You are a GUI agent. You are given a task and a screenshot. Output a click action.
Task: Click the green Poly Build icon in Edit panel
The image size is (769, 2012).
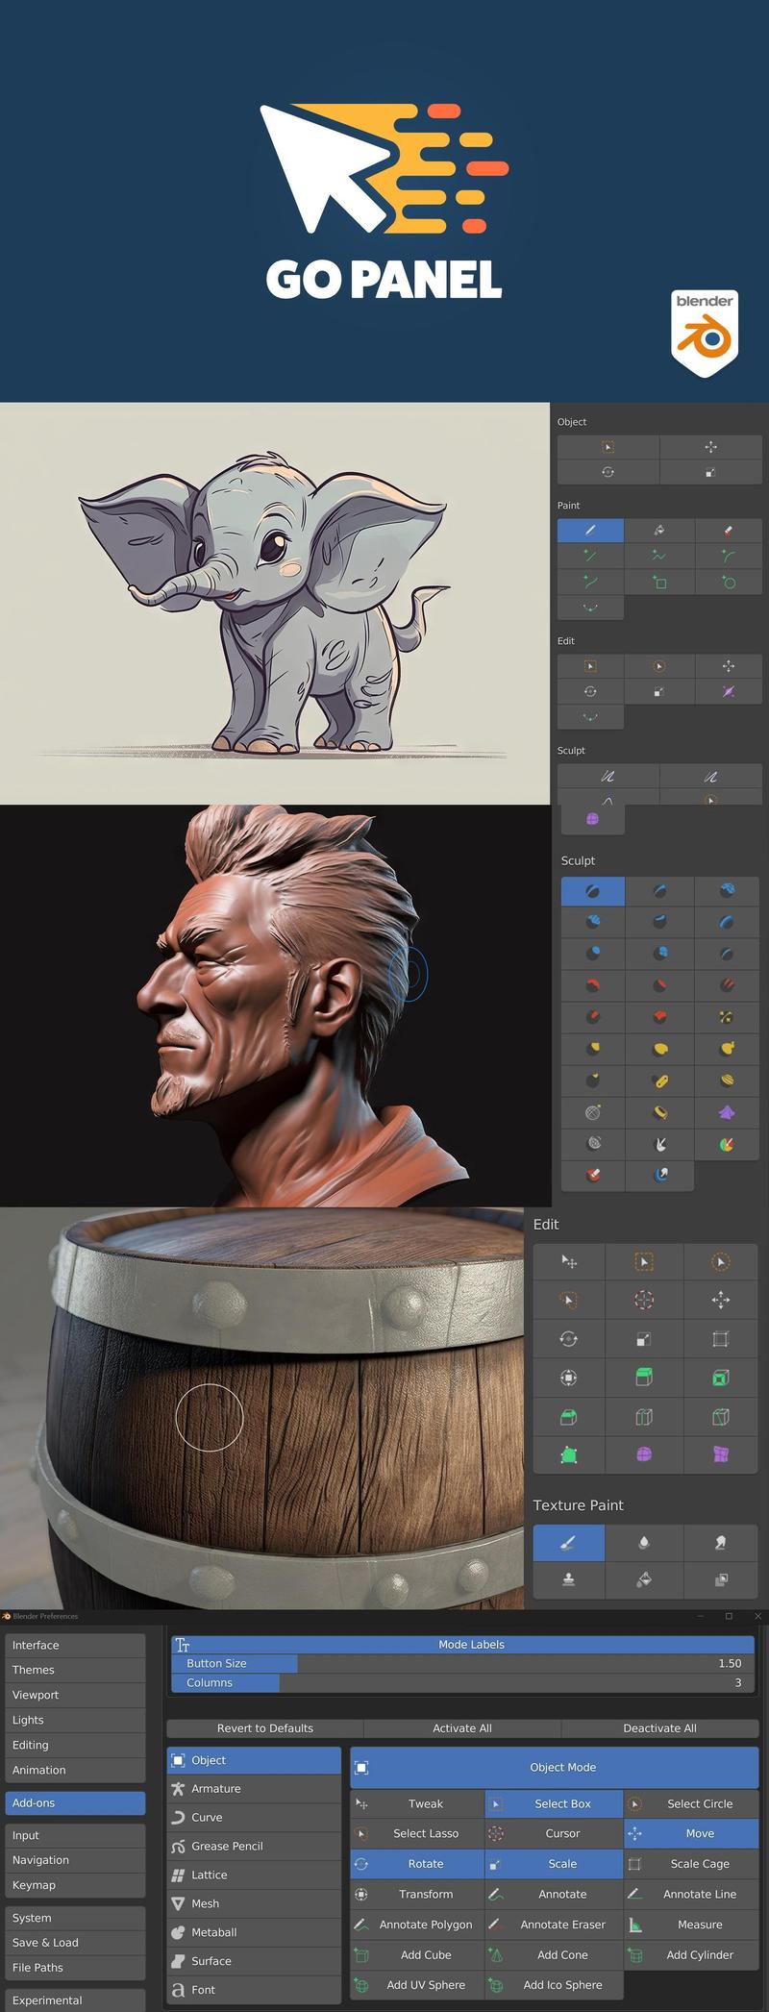[568, 1454]
